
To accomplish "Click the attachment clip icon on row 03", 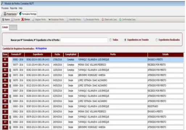I will tap(10, 70).
